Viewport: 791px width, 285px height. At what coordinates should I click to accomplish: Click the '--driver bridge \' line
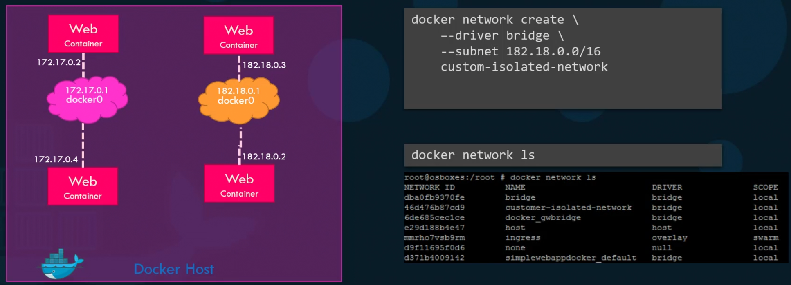(x=502, y=35)
